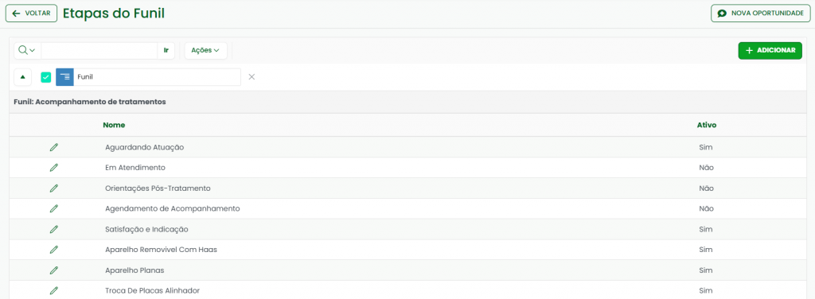Edit Aparelho Removível Com Haas row
815x299 pixels.
pyautogui.click(x=54, y=250)
